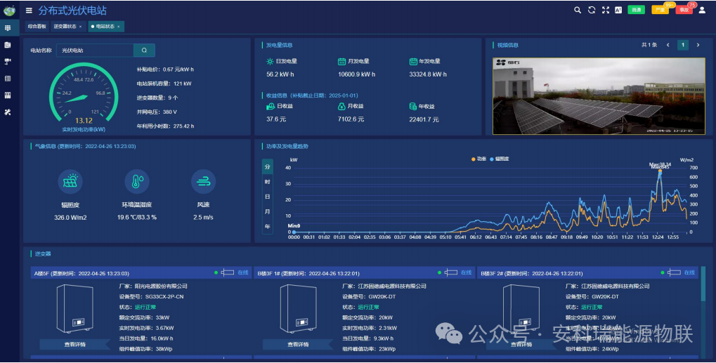Go to the next video page arrow
The height and width of the screenshot is (363, 716).
[x=698, y=45]
